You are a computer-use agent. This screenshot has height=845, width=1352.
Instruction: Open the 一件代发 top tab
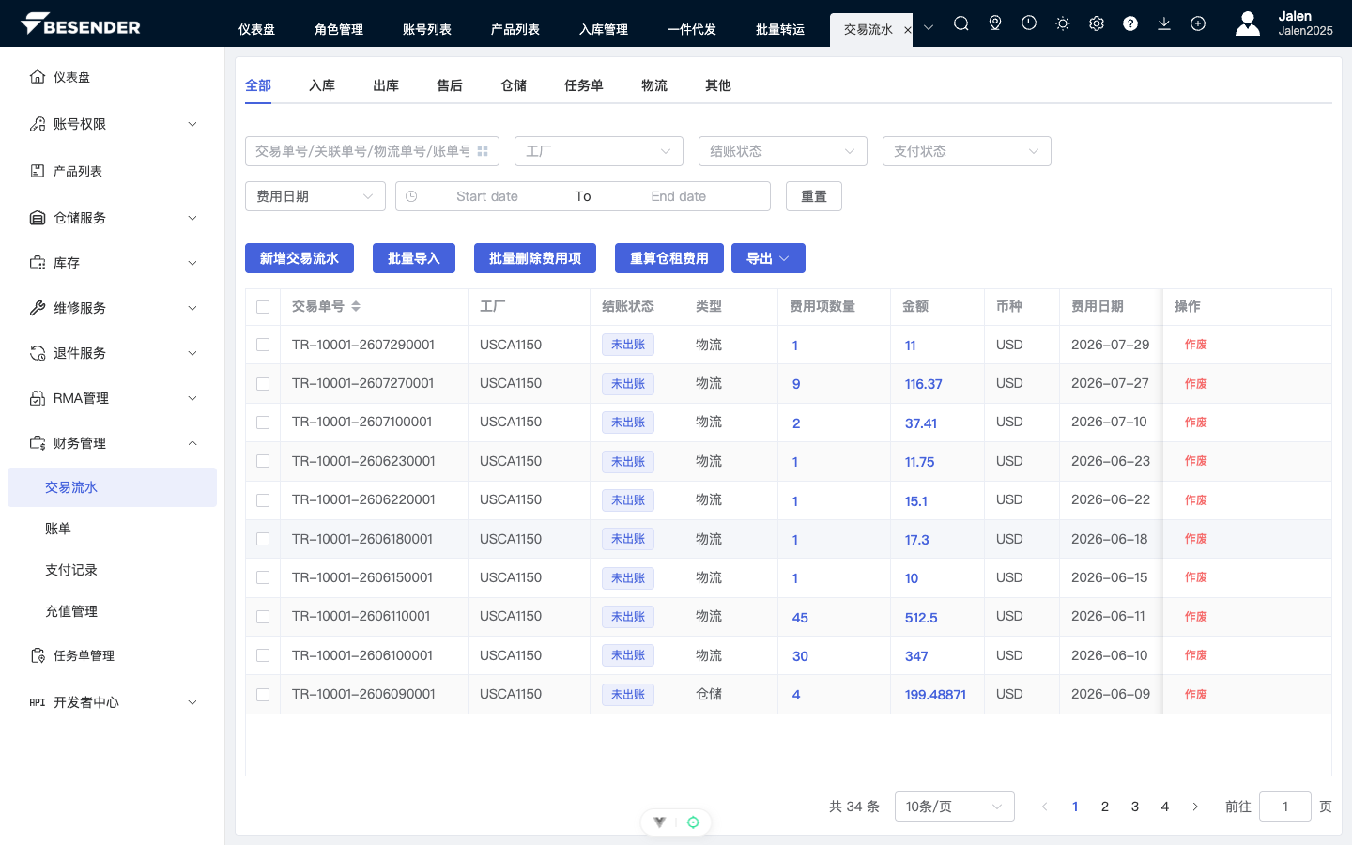[x=692, y=29]
